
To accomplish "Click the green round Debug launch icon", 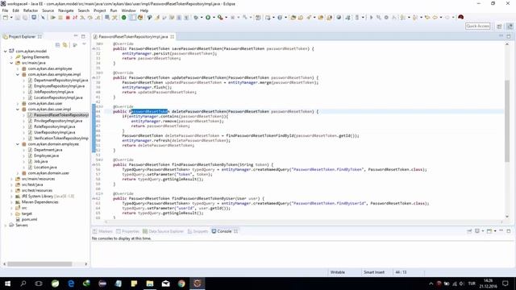I will [x=123, y=18].
